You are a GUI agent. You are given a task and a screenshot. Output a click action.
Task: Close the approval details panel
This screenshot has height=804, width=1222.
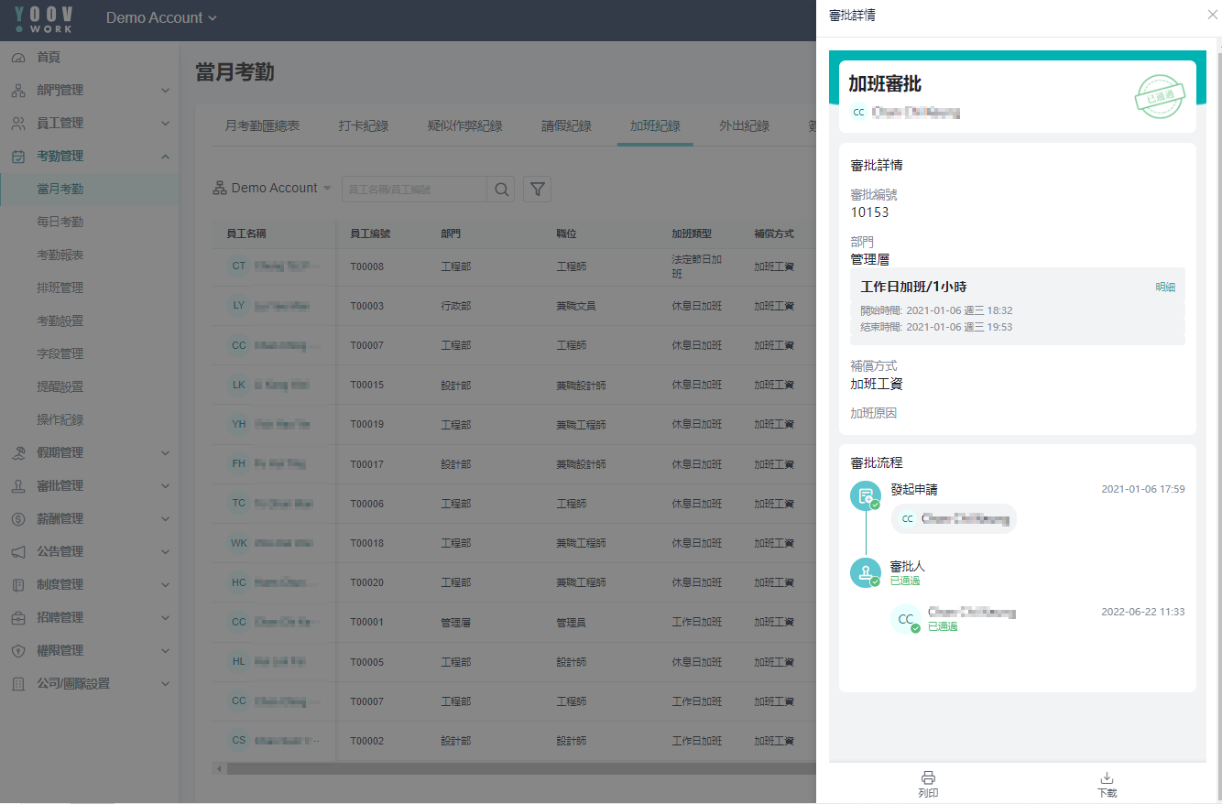pyautogui.click(x=1213, y=16)
